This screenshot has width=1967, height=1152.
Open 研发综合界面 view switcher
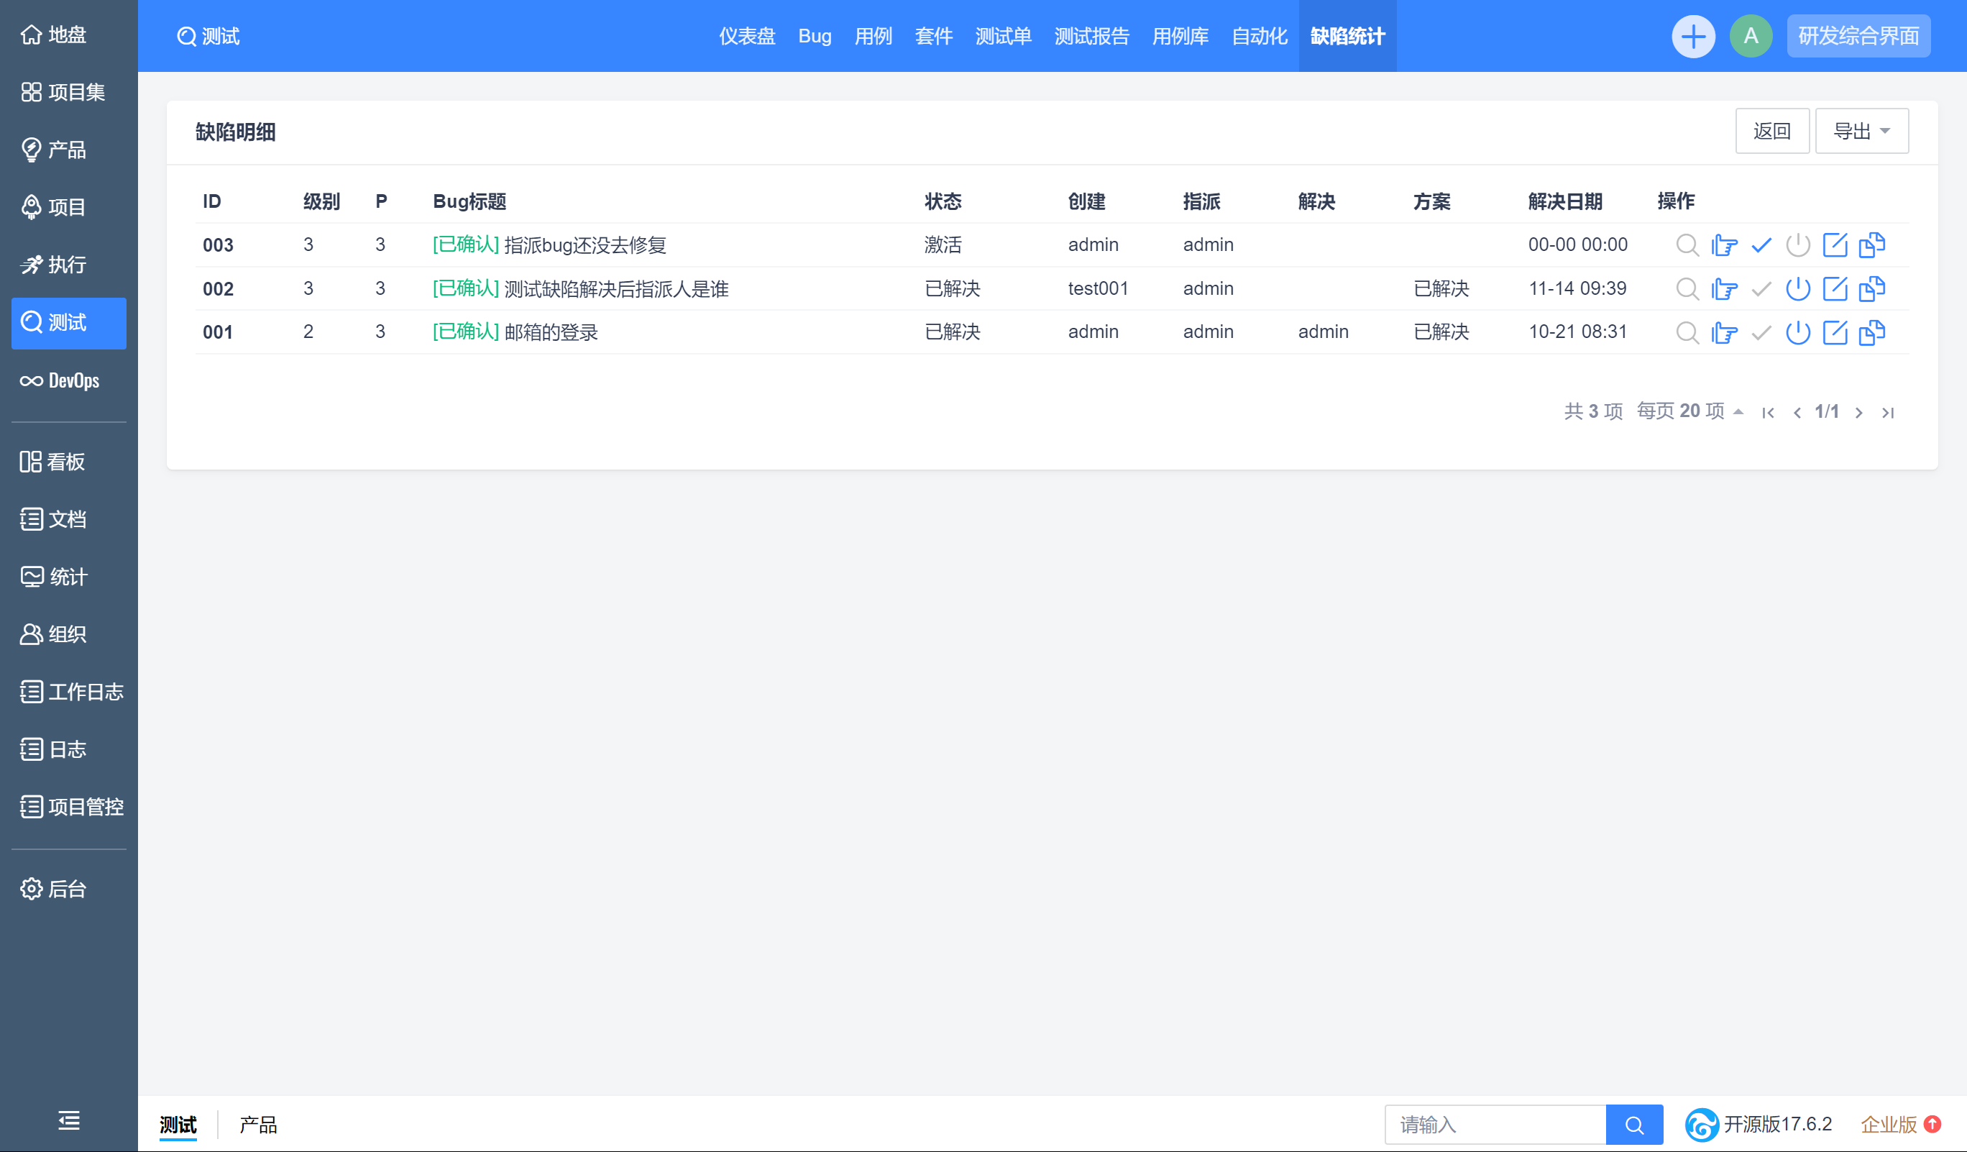[x=1858, y=36]
